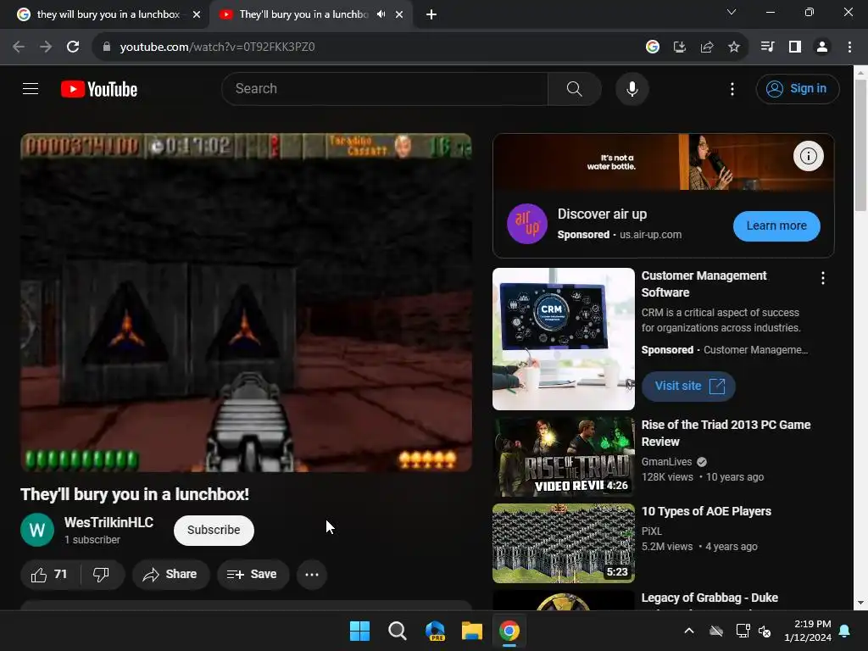Screen dimensions: 868x651
Task: Open Rise of the Triad review thumbnail
Action: [x=564, y=457]
